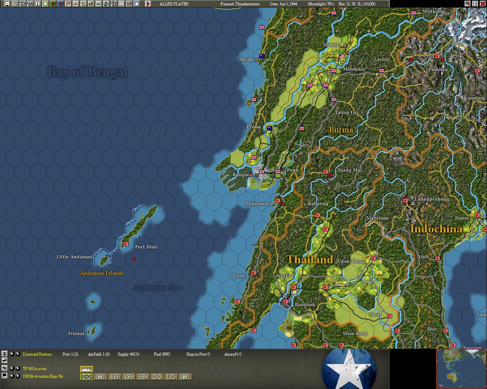
Task: Start turn resolution with the red arrow icon
Action: (x=148, y=4)
